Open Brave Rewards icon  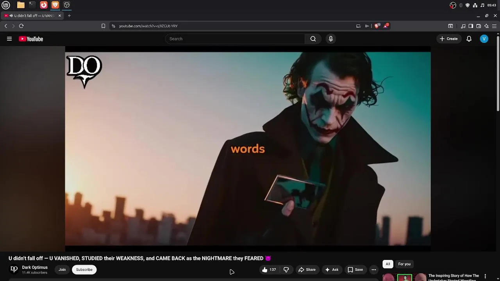pos(386,26)
